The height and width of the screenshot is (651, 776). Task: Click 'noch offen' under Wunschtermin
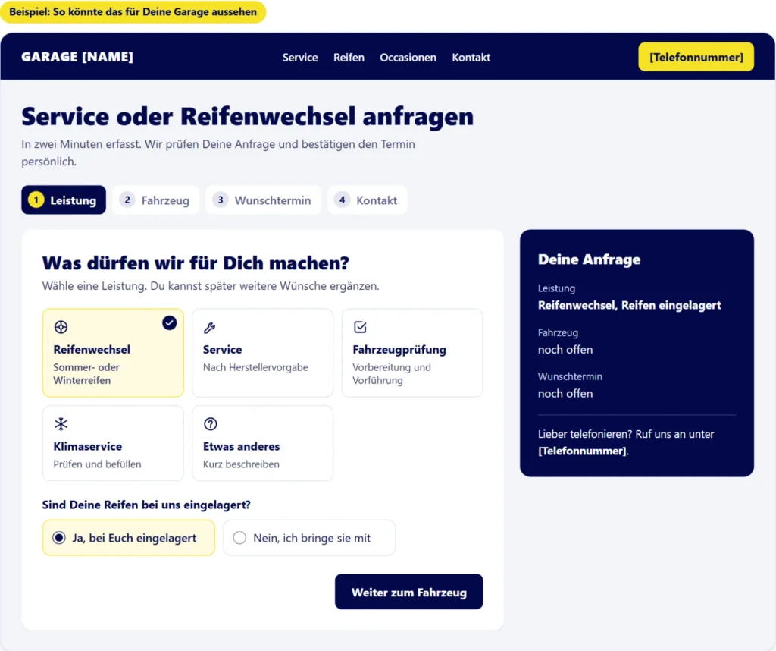(x=565, y=394)
